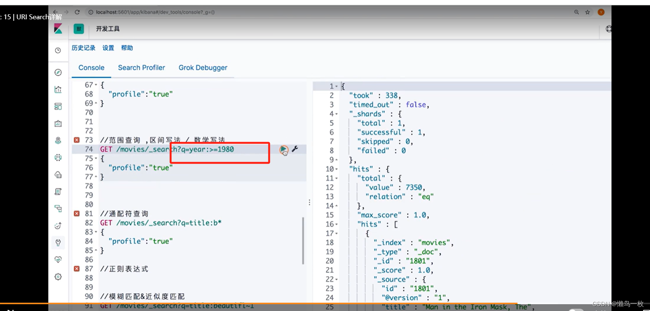
Task: Open Logs icon in sidebar
Action: click(58, 192)
